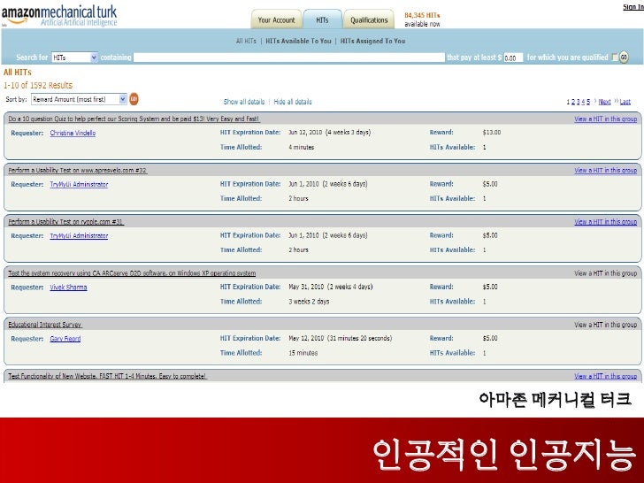The image size is (644, 483).
Task: Open 'Usability Test on rypple.com #31' title
Action: 65,222
